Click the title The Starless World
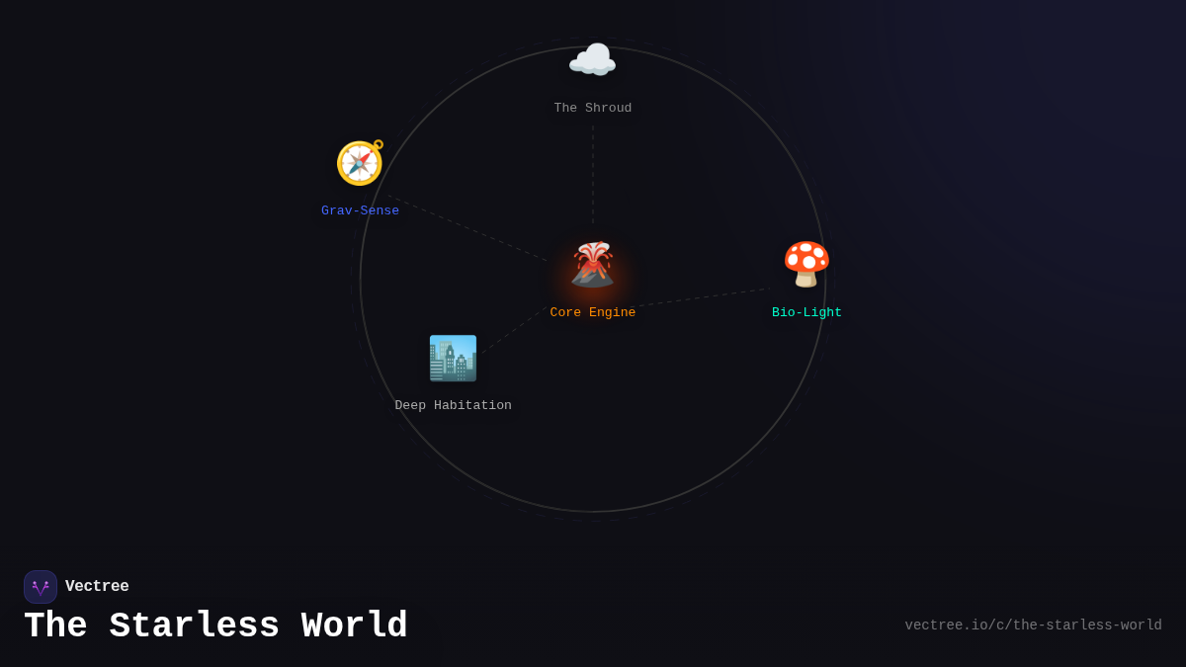 [215, 625]
